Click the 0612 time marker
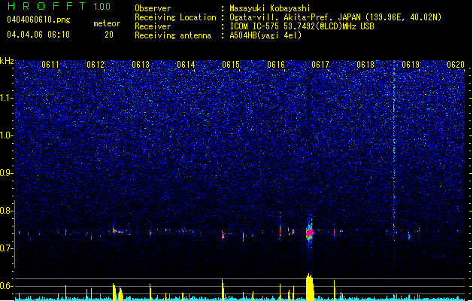473x301 pixels. pyautogui.click(x=96, y=65)
